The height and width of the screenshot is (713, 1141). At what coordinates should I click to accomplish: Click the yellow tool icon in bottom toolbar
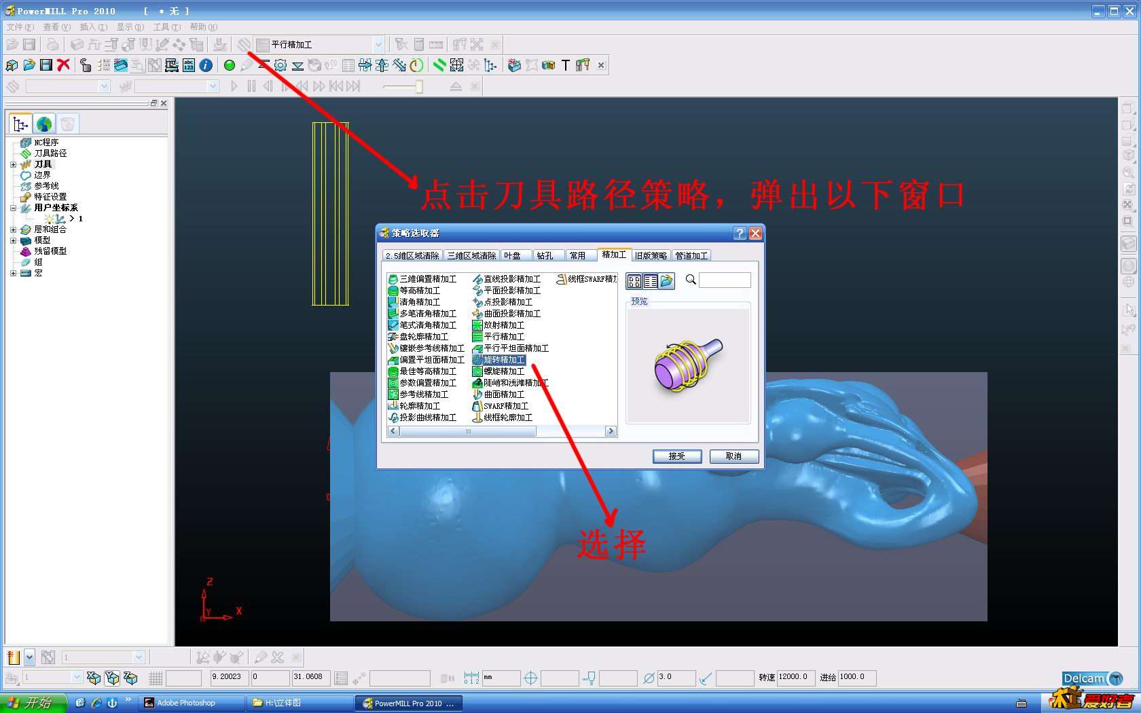[14, 657]
